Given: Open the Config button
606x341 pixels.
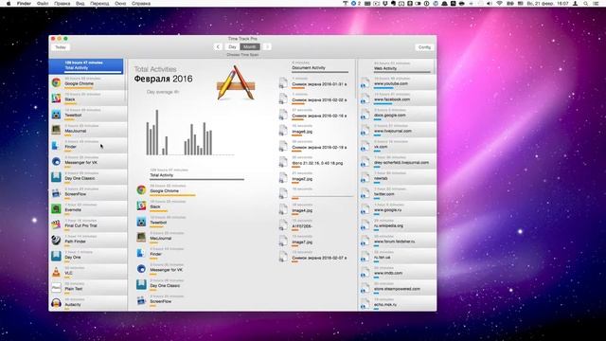Looking at the screenshot, I should [x=424, y=47].
